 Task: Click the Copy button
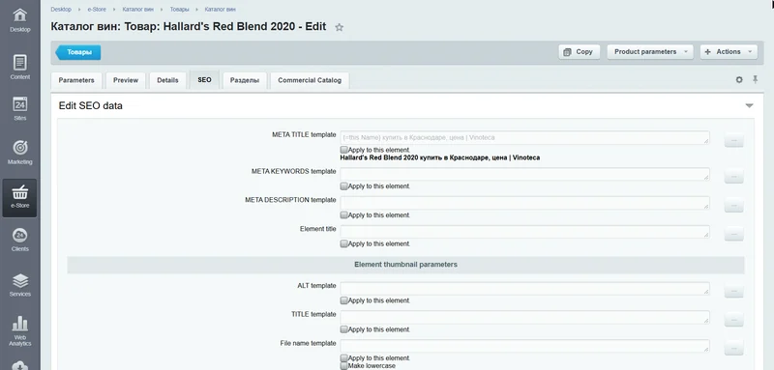click(579, 52)
